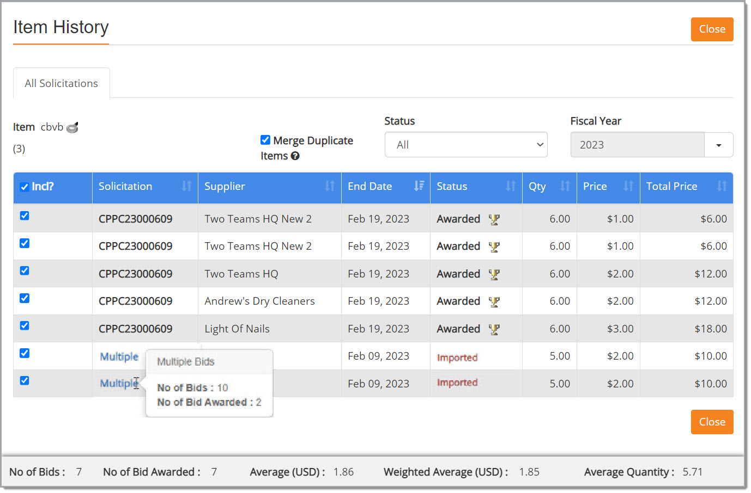Click the End Date sort arrows

coord(420,186)
